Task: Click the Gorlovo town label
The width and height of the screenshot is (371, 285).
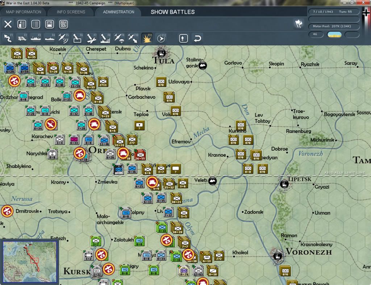Action: click(233, 63)
